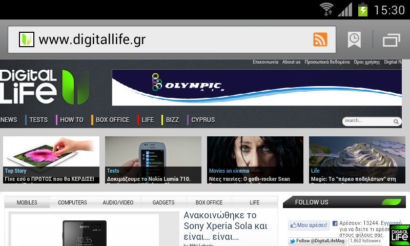The image size is (410, 246).
Task: Tap the cellular signal strength icon
Action: (345, 10)
